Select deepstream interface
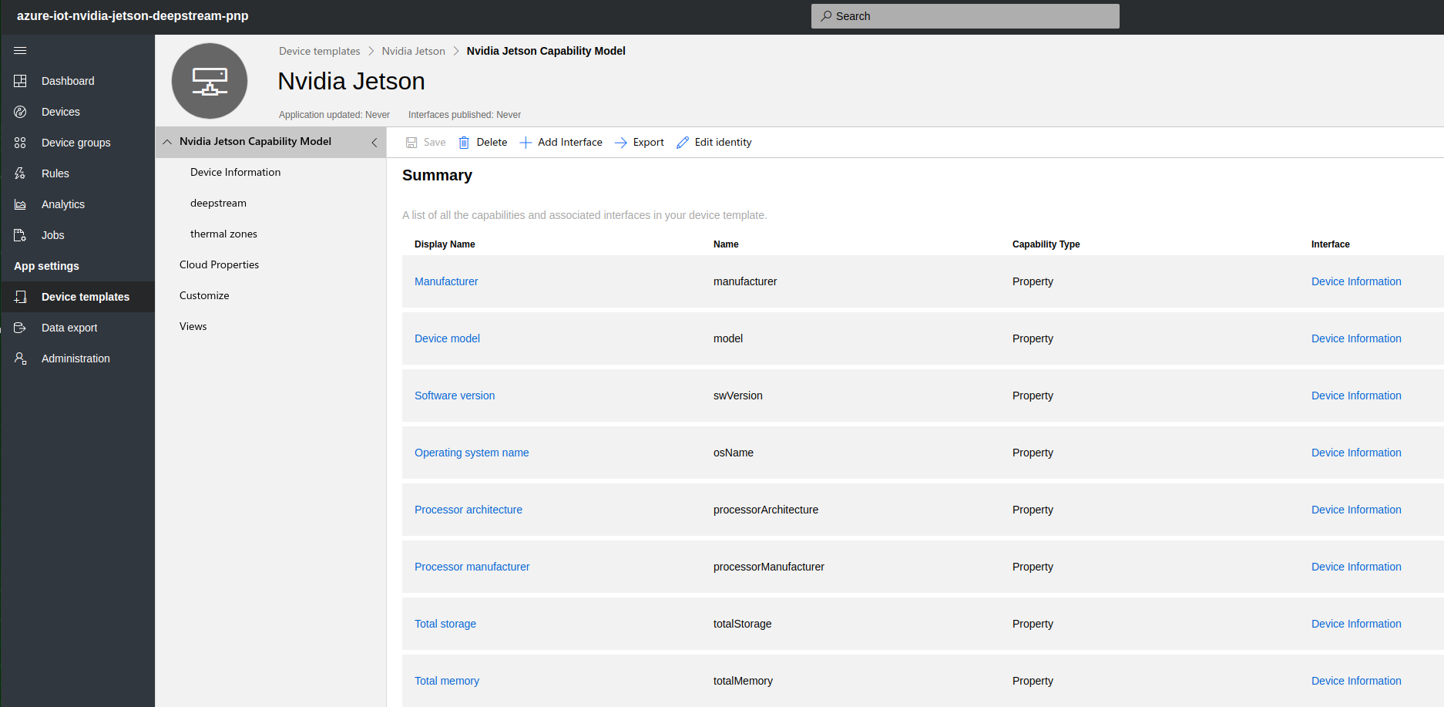The image size is (1444, 707). coord(218,203)
